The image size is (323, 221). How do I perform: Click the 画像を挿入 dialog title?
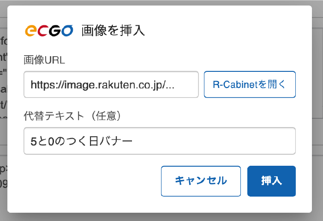coord(113,31)
